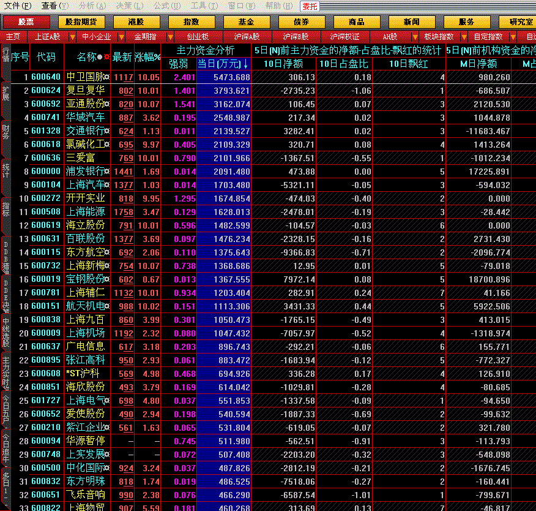The height and width of the screenshot is (511, 536).
Task: Switch to the 主页 tab
Action: pyautogui.click(x=13, y=37)
